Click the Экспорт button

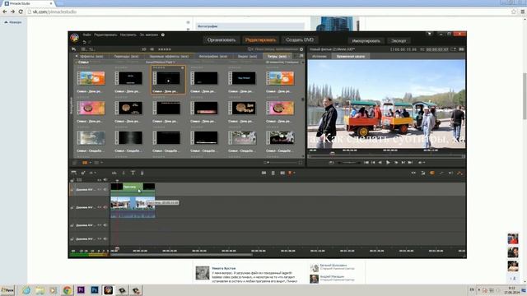399,41
